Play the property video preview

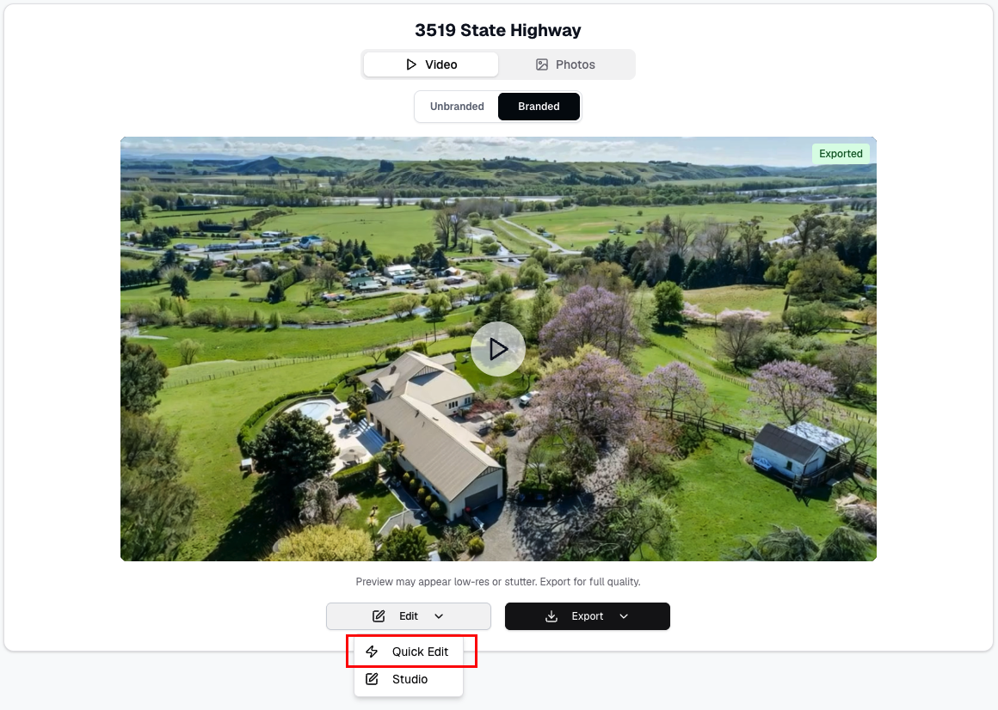pyautogui.click(x=498, y=349)
